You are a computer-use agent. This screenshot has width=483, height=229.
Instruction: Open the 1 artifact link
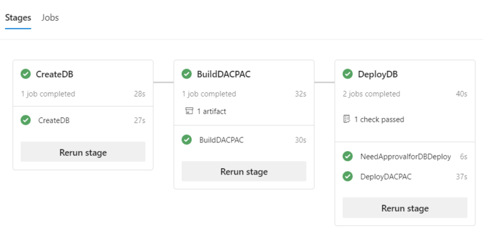pos(211,111)
